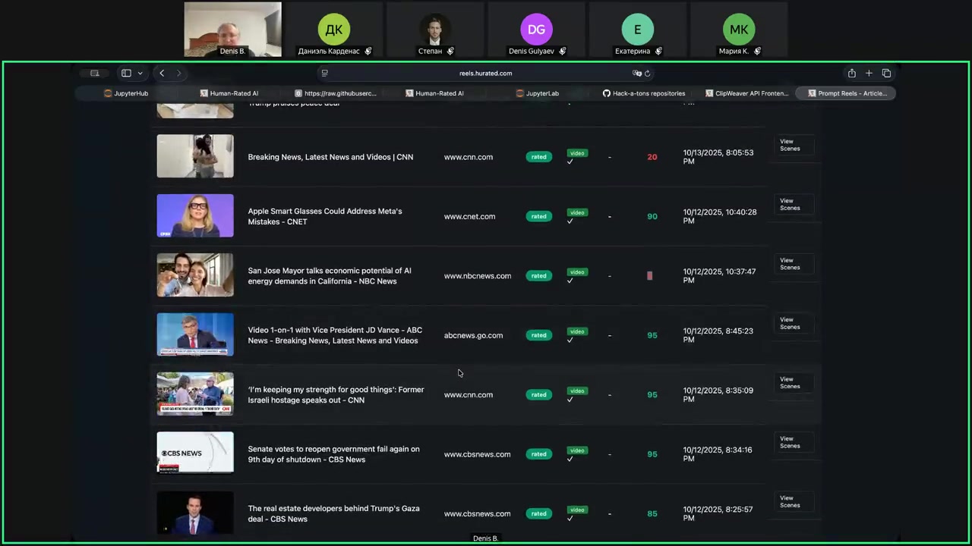Image resolution: width=972 pixels, height=546 pixels.
Task: Go back with the browser back arrow
Action: 162,74
